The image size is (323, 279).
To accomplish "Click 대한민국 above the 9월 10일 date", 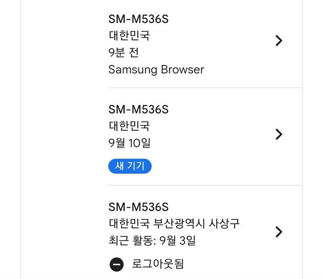I will click(129, 126).
